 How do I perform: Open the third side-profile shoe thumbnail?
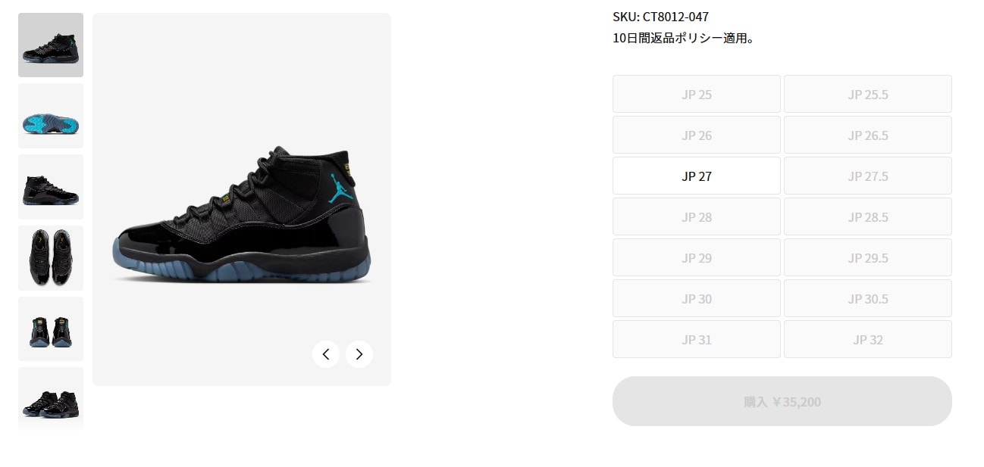tap(51, 187)
